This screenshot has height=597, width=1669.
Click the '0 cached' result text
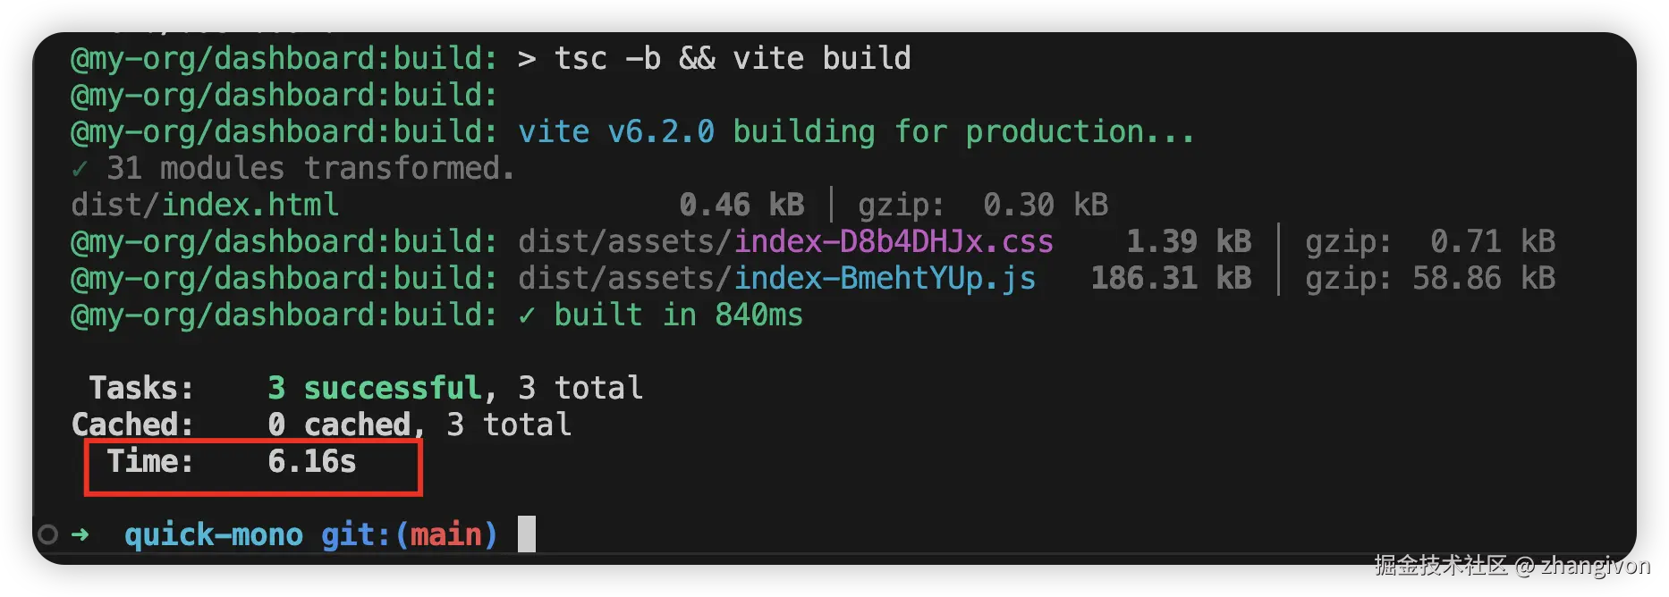coord(339,425)
